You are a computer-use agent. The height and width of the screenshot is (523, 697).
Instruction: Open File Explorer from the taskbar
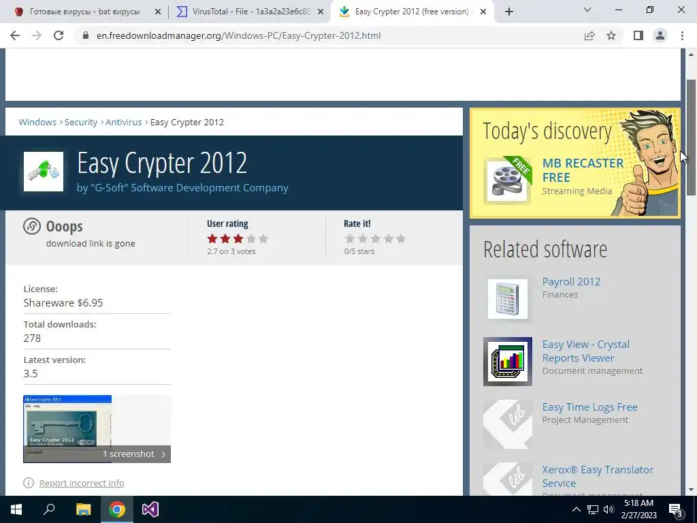[83, 509]
